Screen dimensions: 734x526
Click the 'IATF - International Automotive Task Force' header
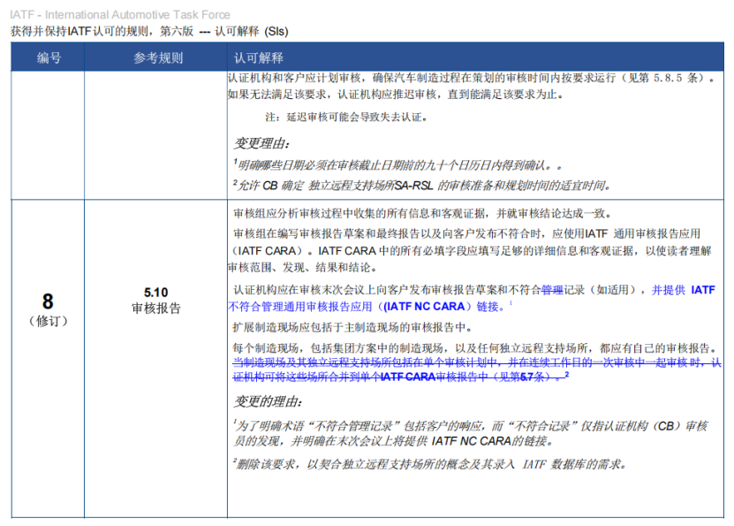pos(120,14)
